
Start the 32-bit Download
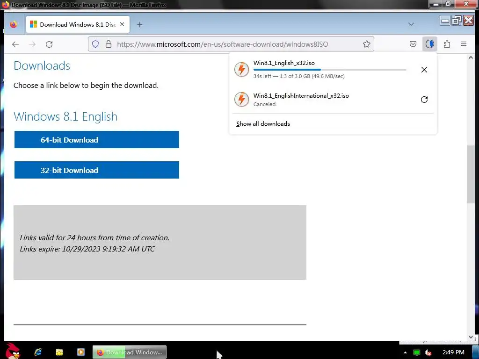coord(96,170)
